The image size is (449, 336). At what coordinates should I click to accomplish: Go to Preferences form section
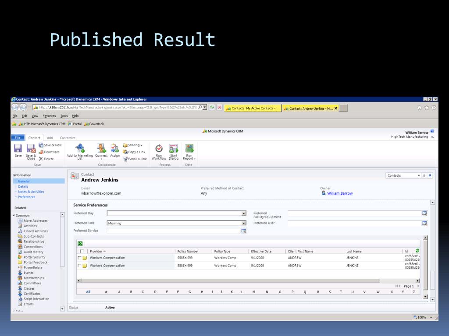click(27, 197)
